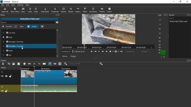Image resolution: width=191 pixels, height=107 pixels.
Task: Click the rewind playback button
Action: [95, 51]
